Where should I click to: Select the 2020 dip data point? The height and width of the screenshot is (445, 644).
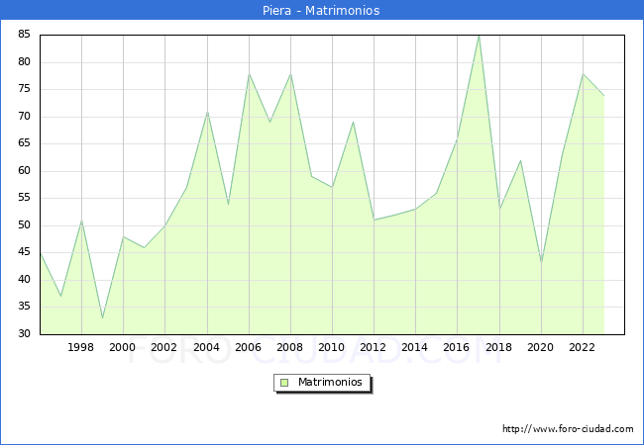(x=541, y=263)
